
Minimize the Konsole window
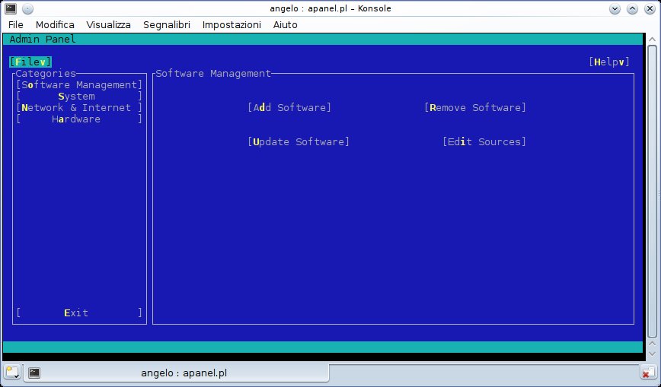615,9
